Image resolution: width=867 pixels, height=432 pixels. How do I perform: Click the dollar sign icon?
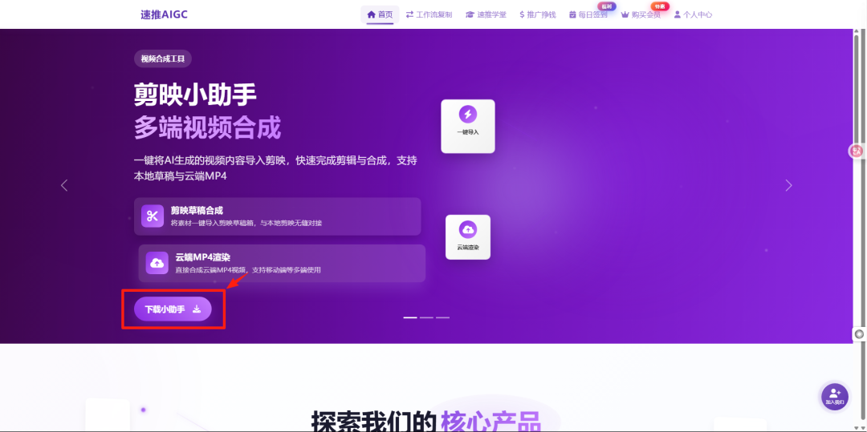click(522, 15)
